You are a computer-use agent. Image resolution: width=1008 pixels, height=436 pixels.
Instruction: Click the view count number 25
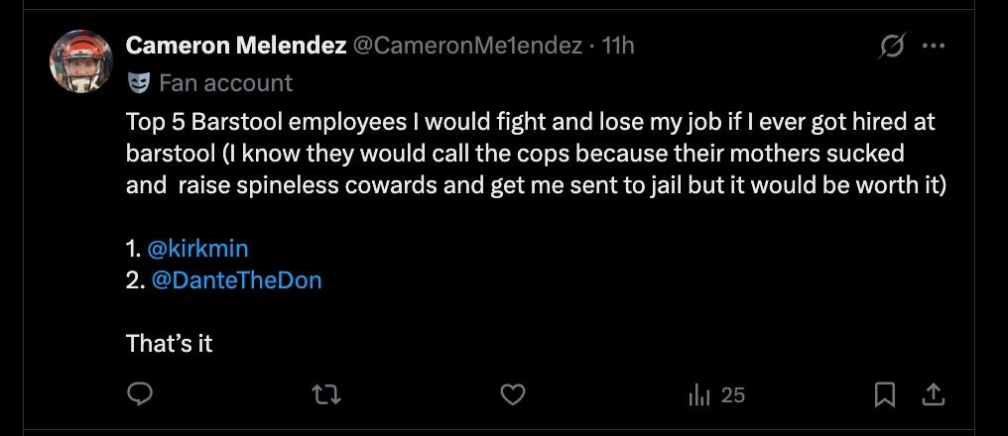pos(733,395)
